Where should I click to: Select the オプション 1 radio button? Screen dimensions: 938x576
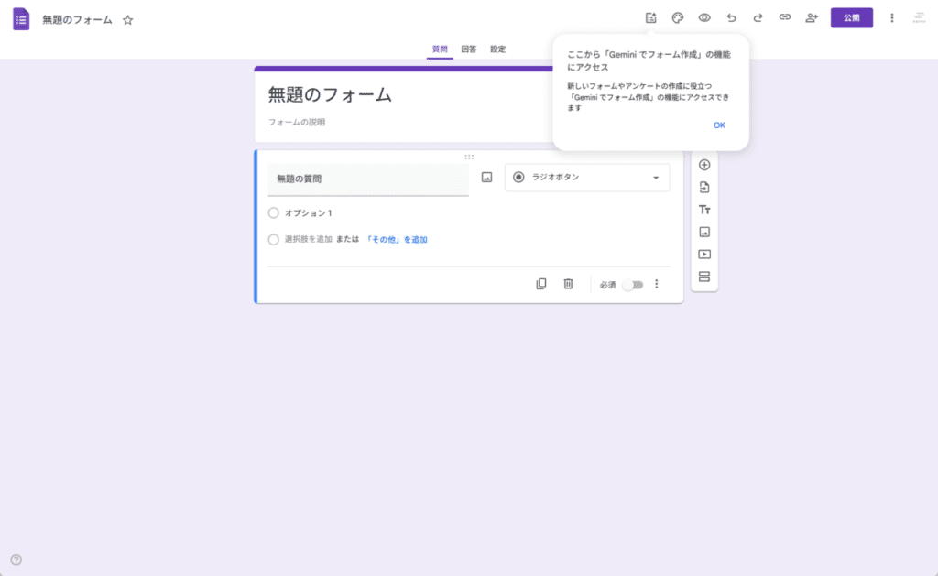click(274, 212)
